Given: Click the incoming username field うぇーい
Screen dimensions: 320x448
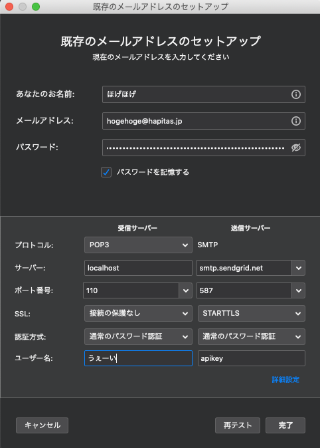Looking at the screenshot, I should point(138,358).
